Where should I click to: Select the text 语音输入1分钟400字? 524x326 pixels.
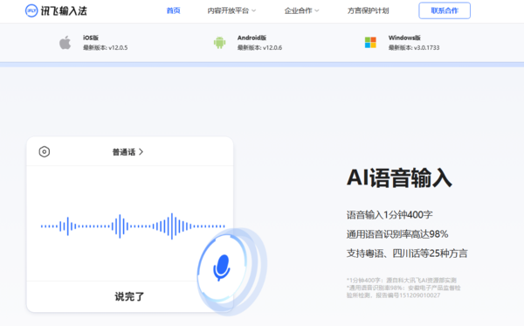(x=390, y=215)
